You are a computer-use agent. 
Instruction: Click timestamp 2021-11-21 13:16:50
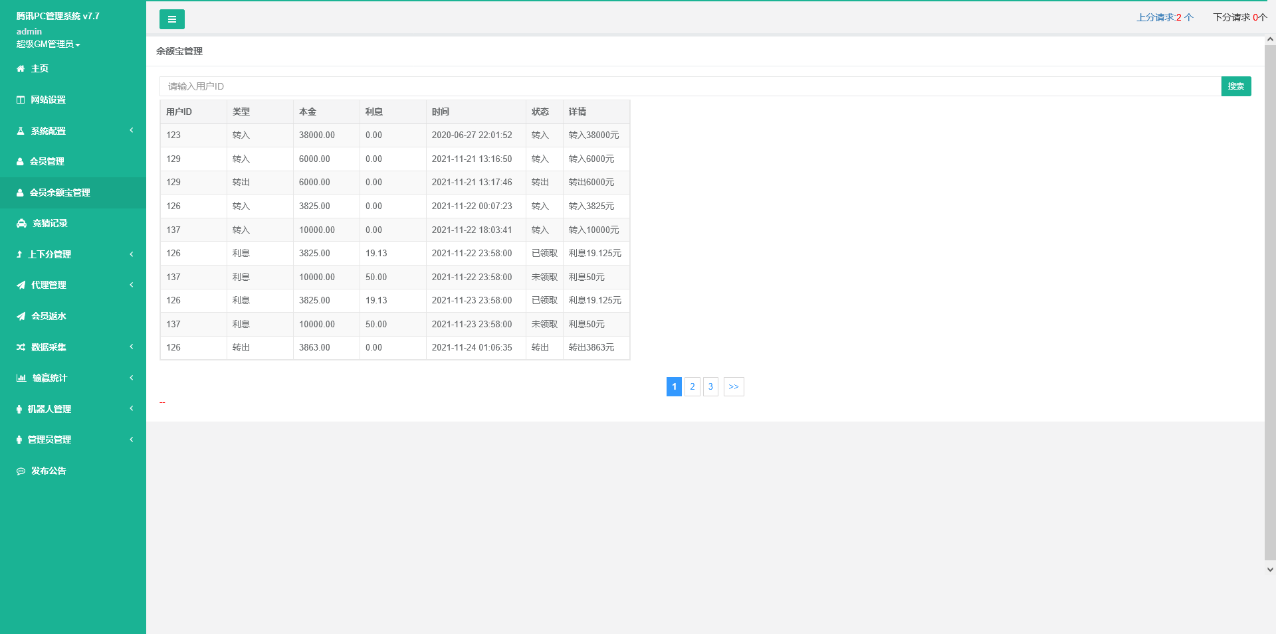pos(472,159)
